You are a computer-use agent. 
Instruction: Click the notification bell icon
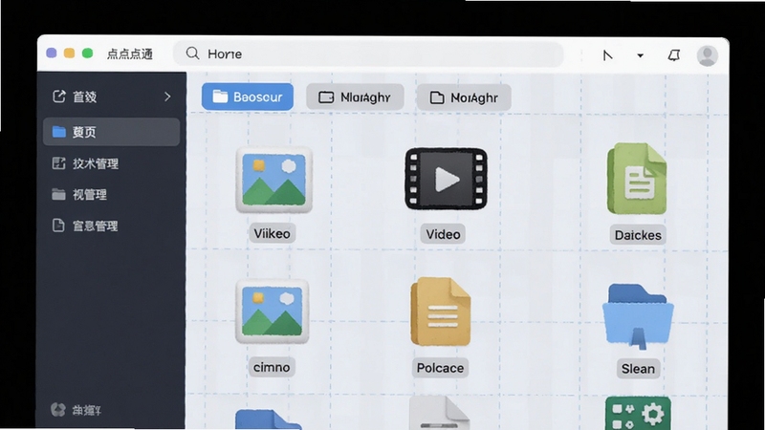pyautogui.click(x=674, y=55)
